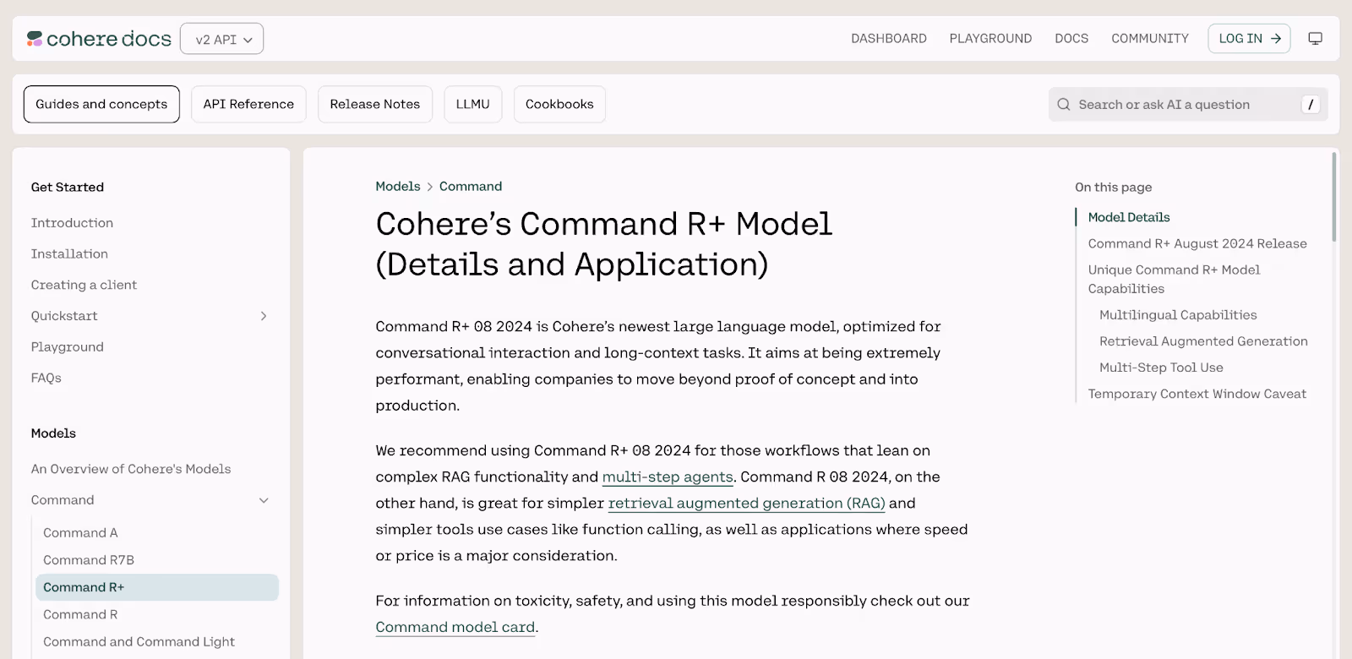The width and height of the screenshot is (1352, 659).
Task: Toggle the display theme monitor icon
Action: (x=1315, y=39)
